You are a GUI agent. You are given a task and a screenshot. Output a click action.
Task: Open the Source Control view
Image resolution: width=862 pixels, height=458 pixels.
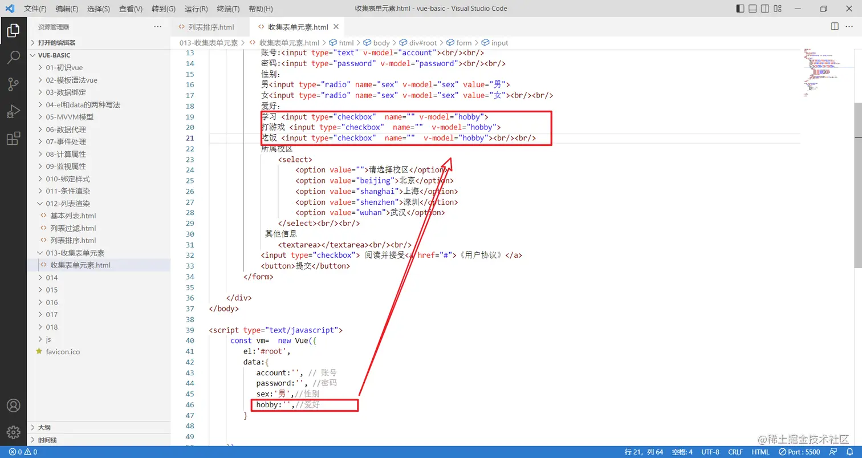[x=13, y=84]
